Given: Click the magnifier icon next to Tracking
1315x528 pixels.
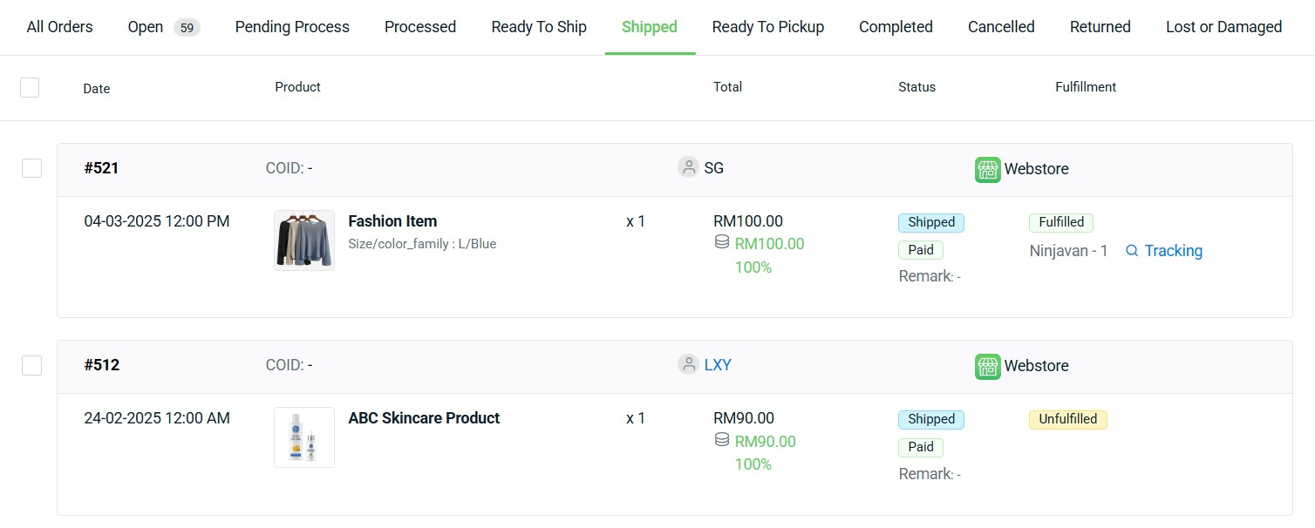Looking at the screenshot, I should [x=1132, y=251].
